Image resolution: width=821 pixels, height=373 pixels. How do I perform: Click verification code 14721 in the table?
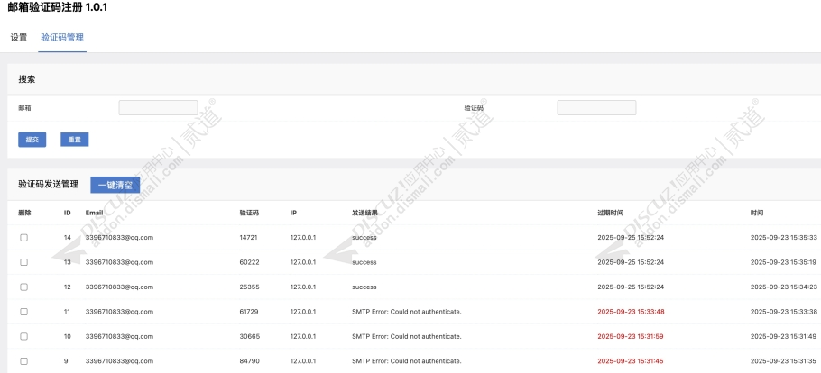tap(249, 237)
